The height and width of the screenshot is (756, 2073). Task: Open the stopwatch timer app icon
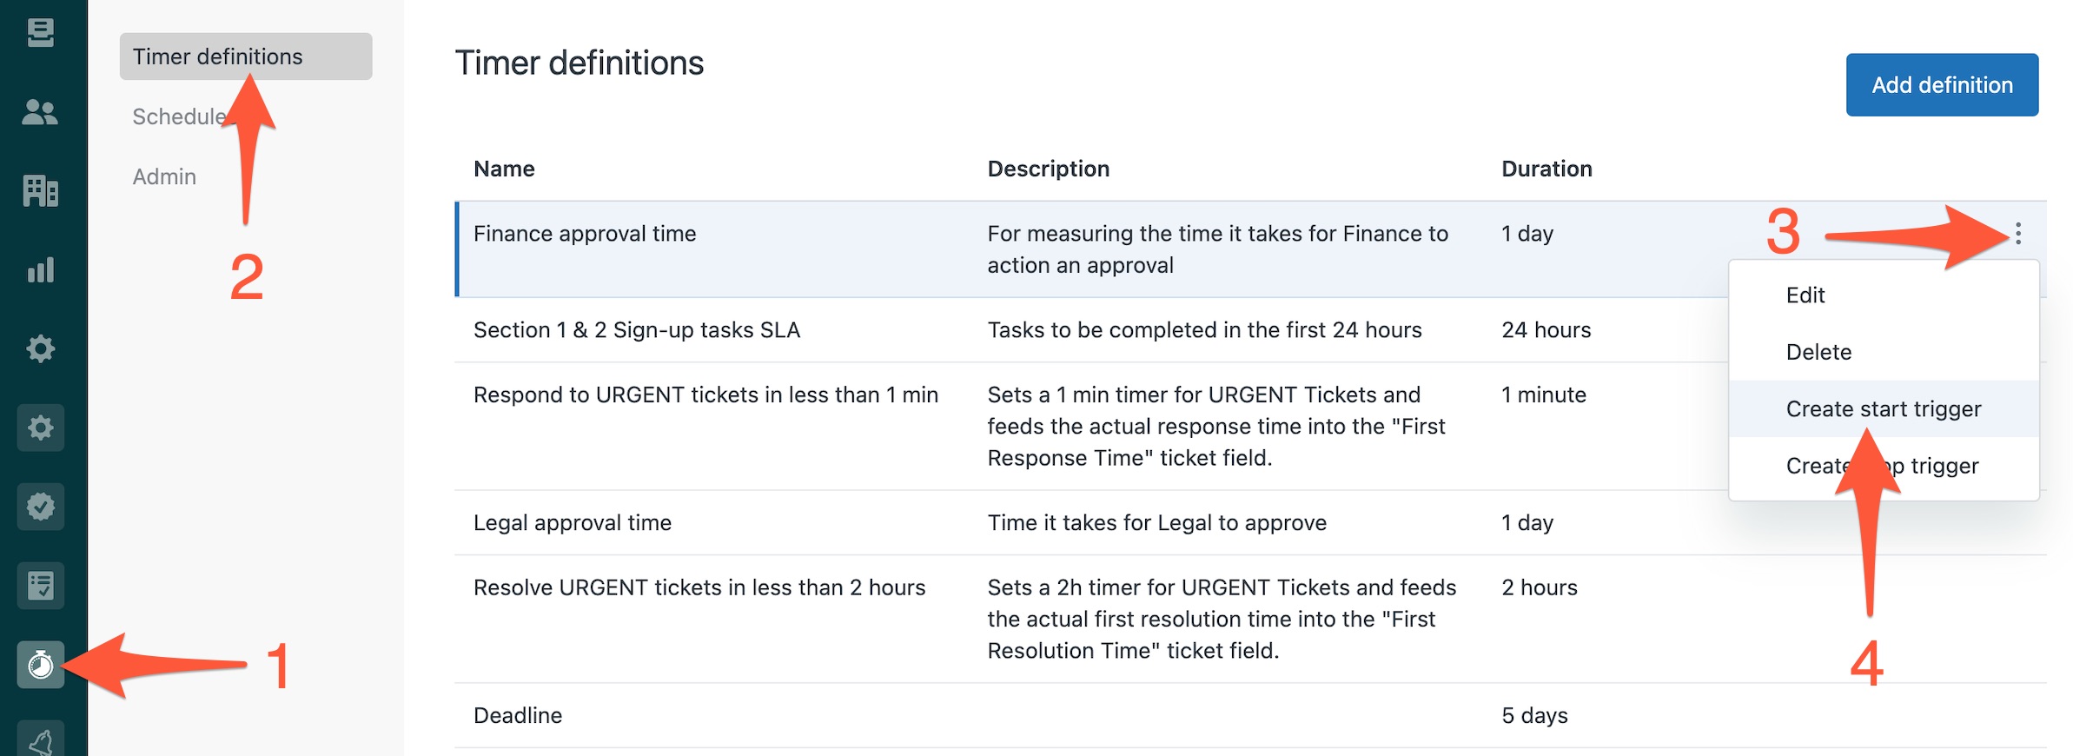click(40, 665)
